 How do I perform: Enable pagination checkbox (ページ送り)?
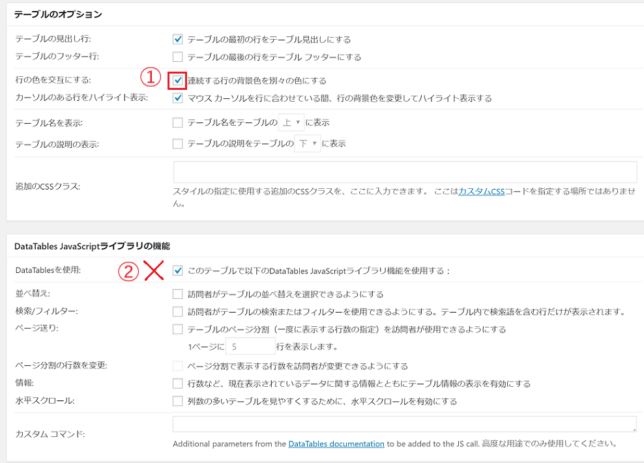(x=177, y=330)
